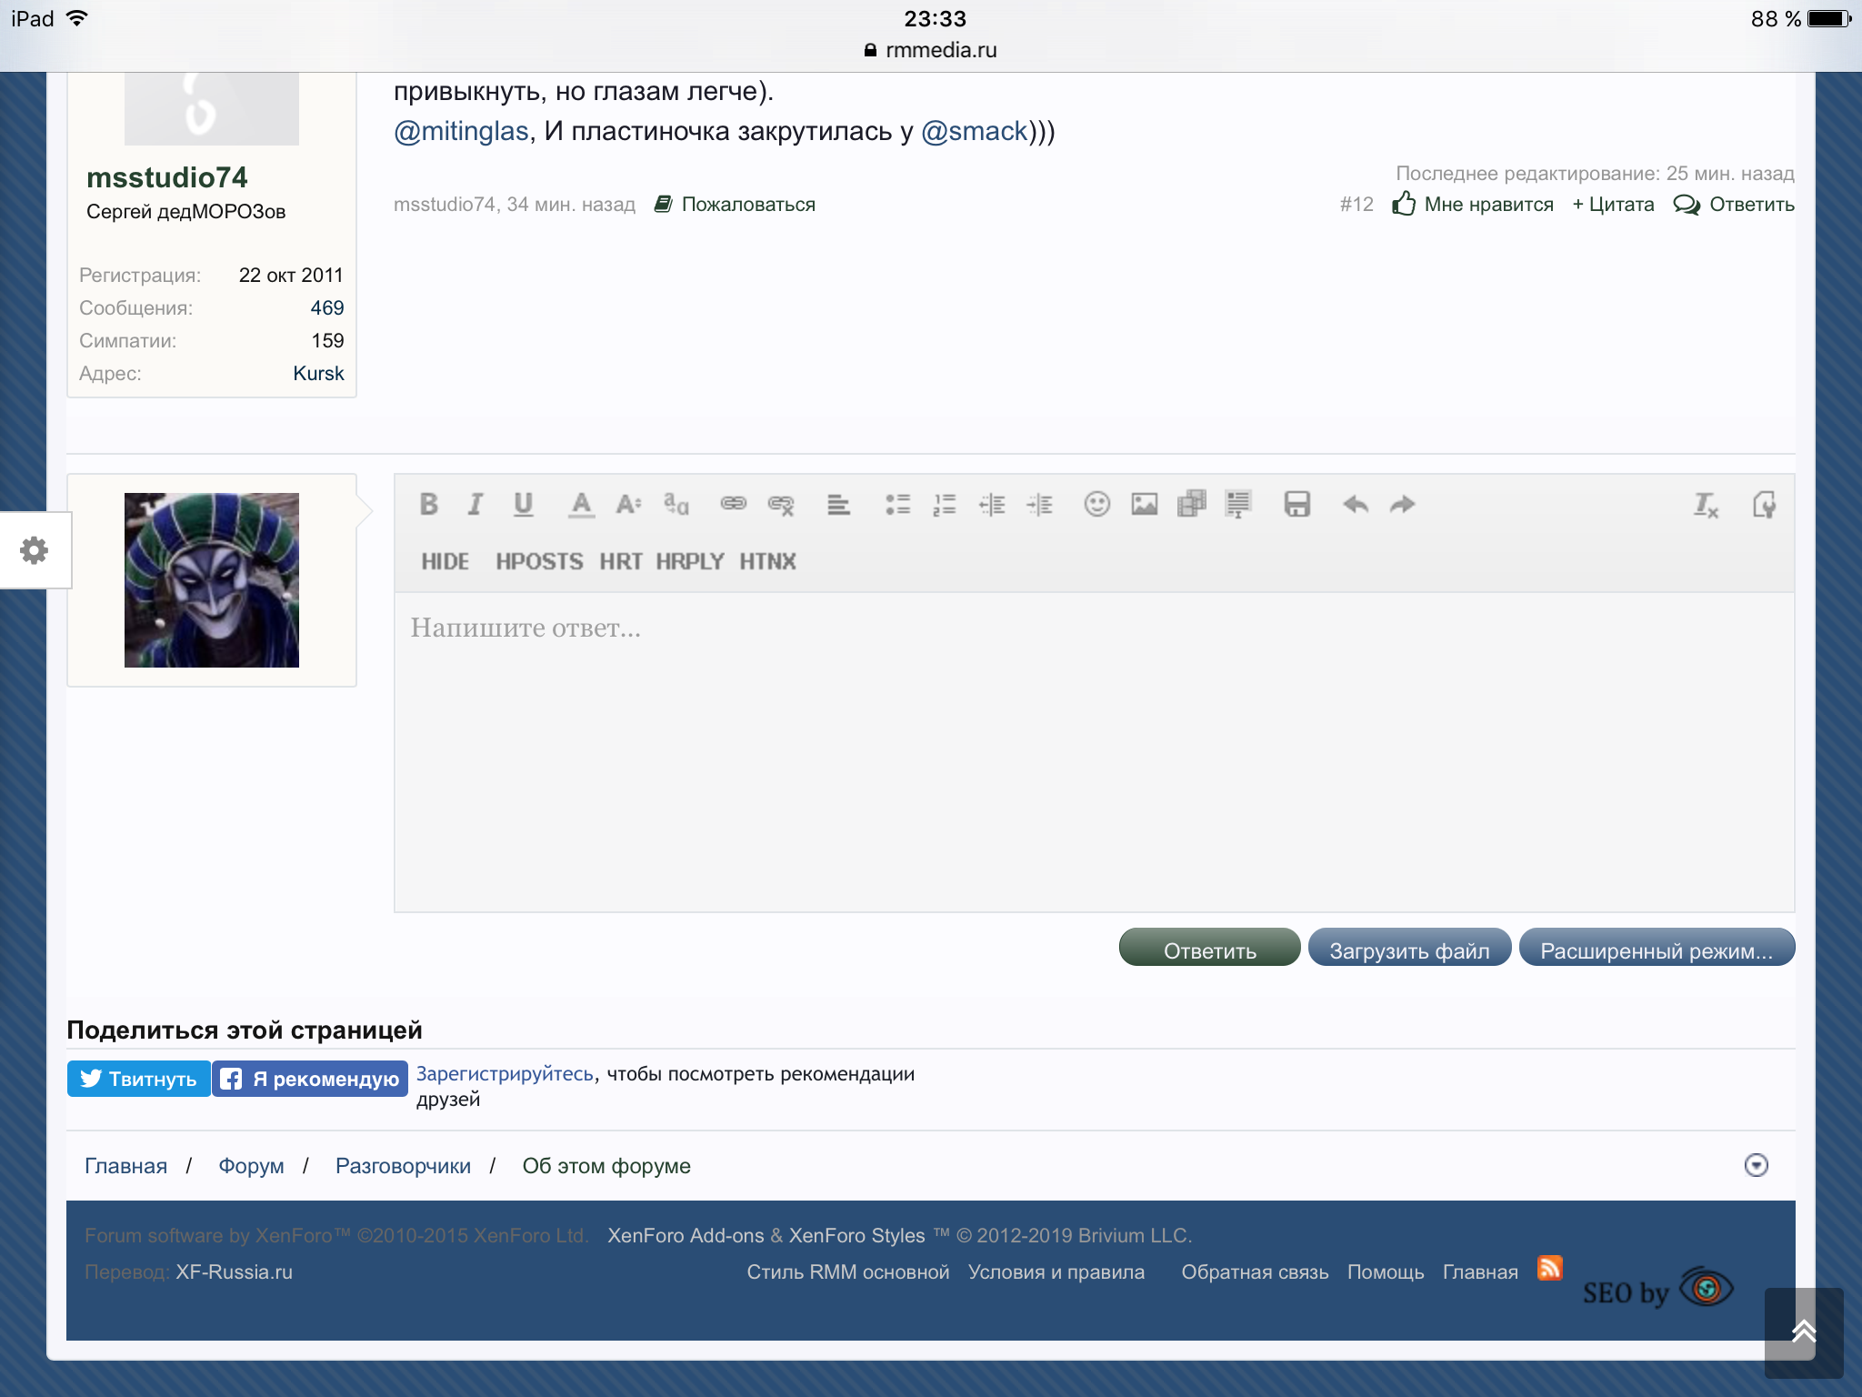
Task: Open the font size dropdown
Action: pos(628,504)
